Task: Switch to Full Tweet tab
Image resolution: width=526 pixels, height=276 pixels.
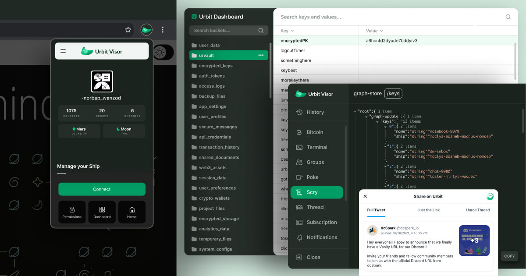Action: click(x=376, y=210)
